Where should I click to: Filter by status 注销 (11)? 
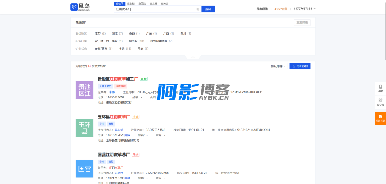pyautogui.click(x=125, y=48)
